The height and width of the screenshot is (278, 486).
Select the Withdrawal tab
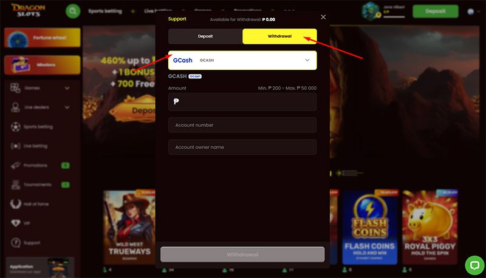pos(279,36)
